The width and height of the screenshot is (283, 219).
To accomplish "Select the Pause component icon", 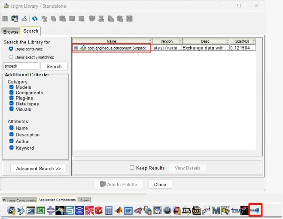I will (x=167, y=210).
